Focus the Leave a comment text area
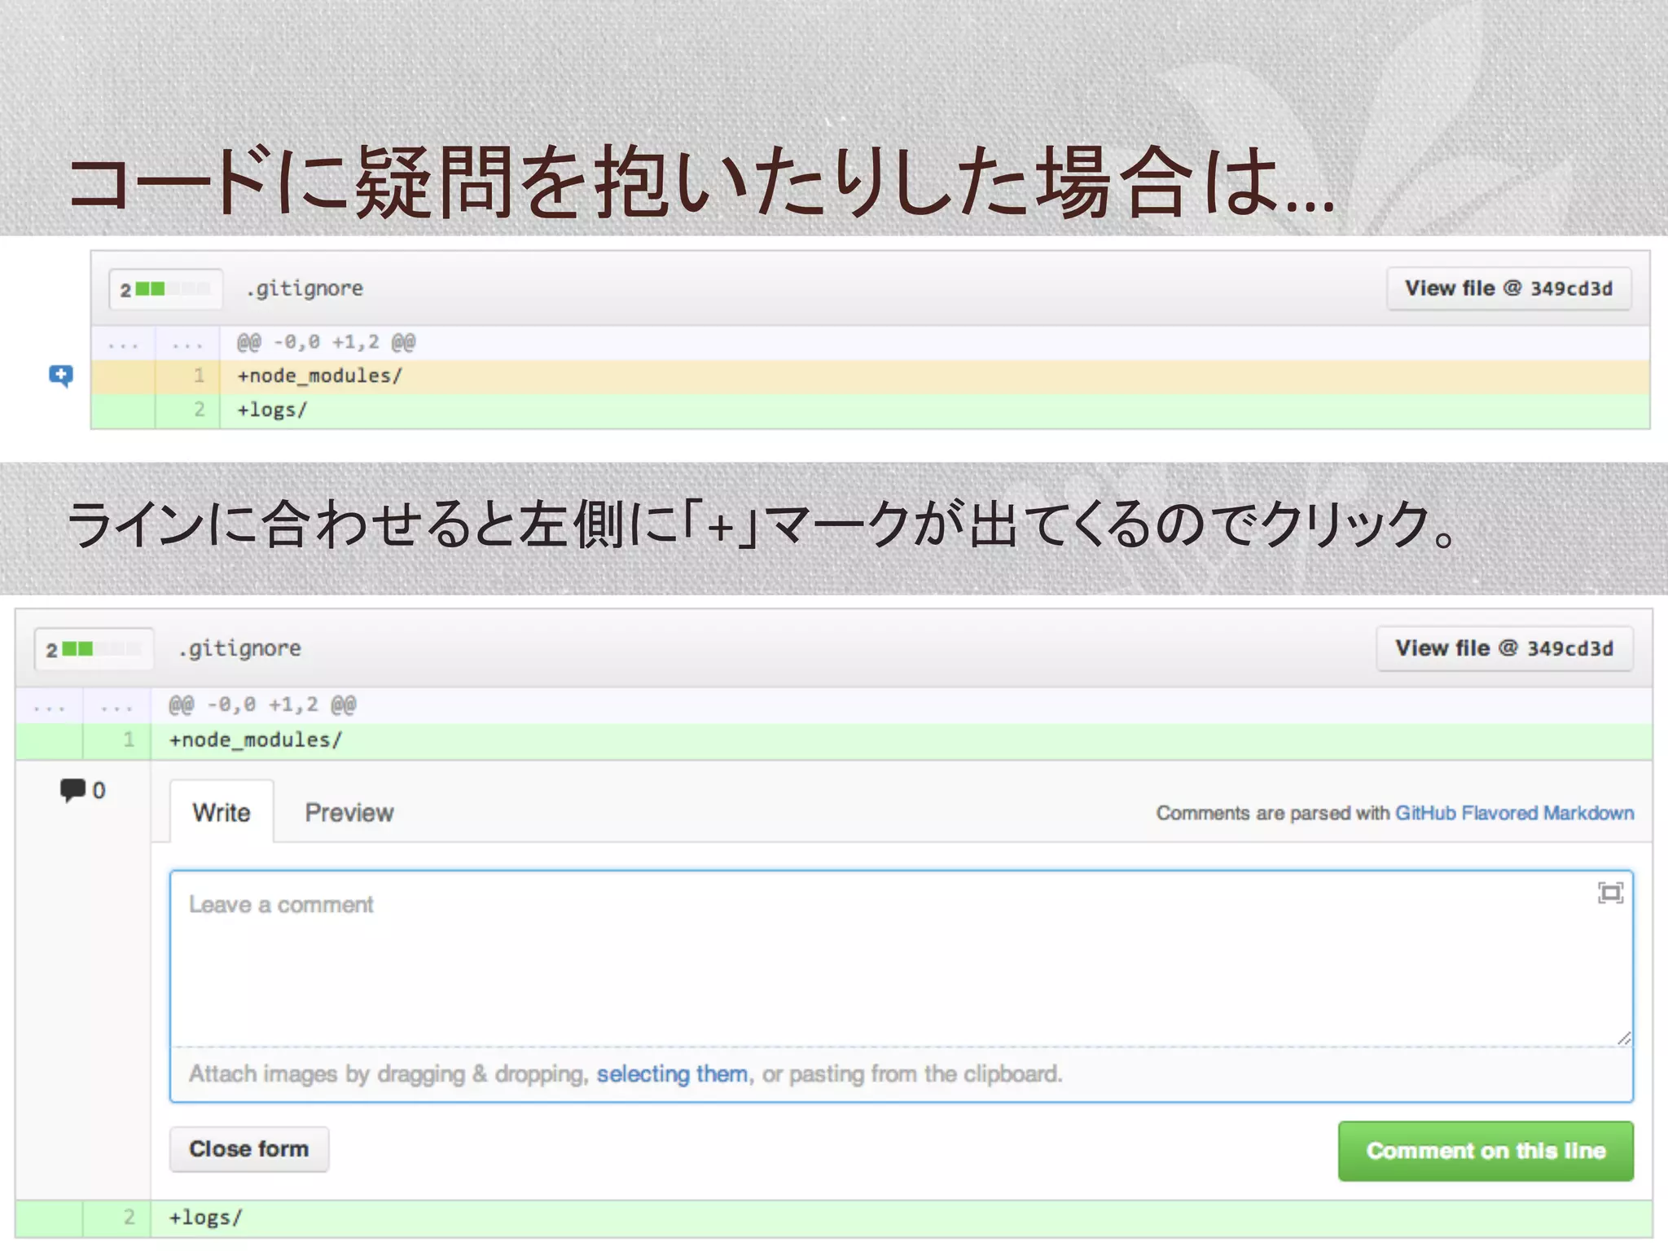This screenshot has height=1251, width=1668. [901, 959]
